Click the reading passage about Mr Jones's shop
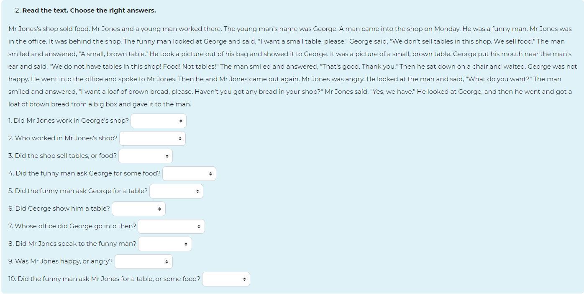Screen dimensions: 584x294 point(292,67)
